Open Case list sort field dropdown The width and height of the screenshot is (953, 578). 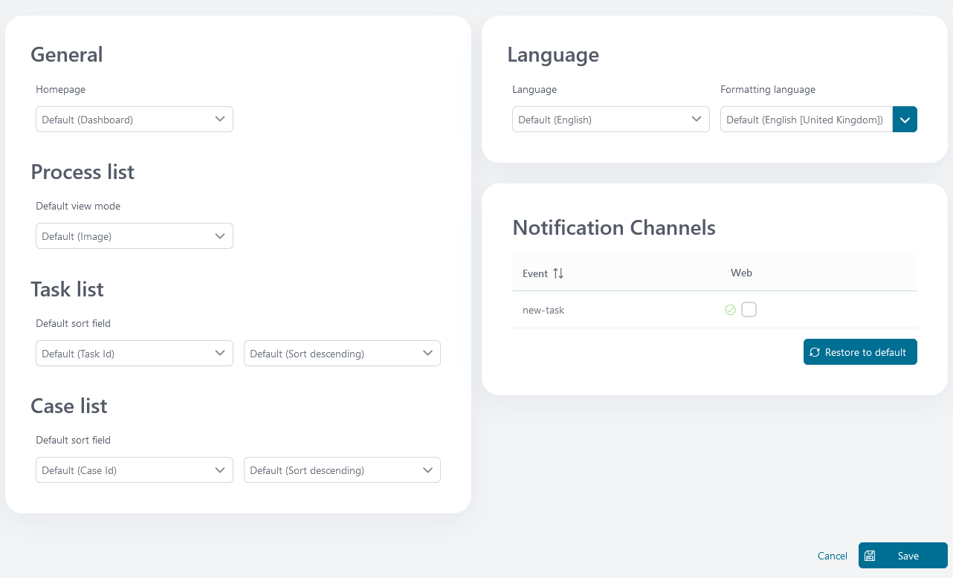[135, 470]
